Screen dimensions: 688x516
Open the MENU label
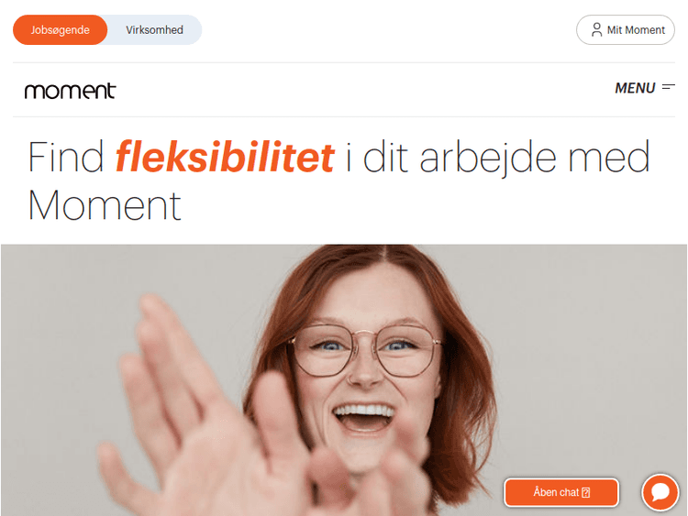click(635, 88)
